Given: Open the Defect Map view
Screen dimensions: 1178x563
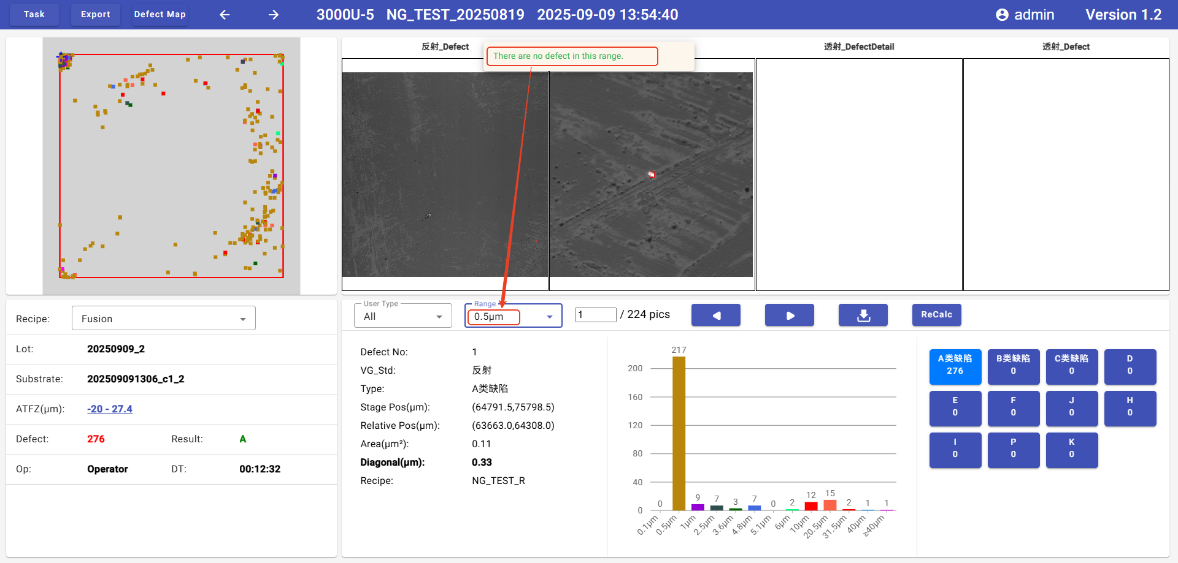Looking at the screenshot, I should click(x=160, y=14).
